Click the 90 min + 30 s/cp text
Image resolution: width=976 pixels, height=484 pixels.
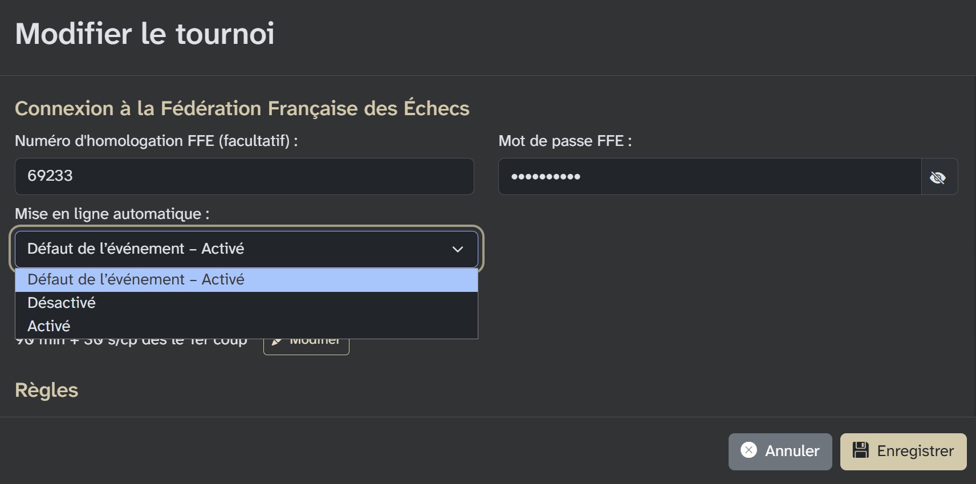click(x=131, y=339)
